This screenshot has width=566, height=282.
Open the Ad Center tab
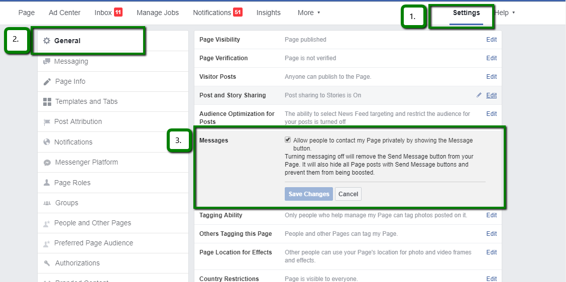(65, 13)
